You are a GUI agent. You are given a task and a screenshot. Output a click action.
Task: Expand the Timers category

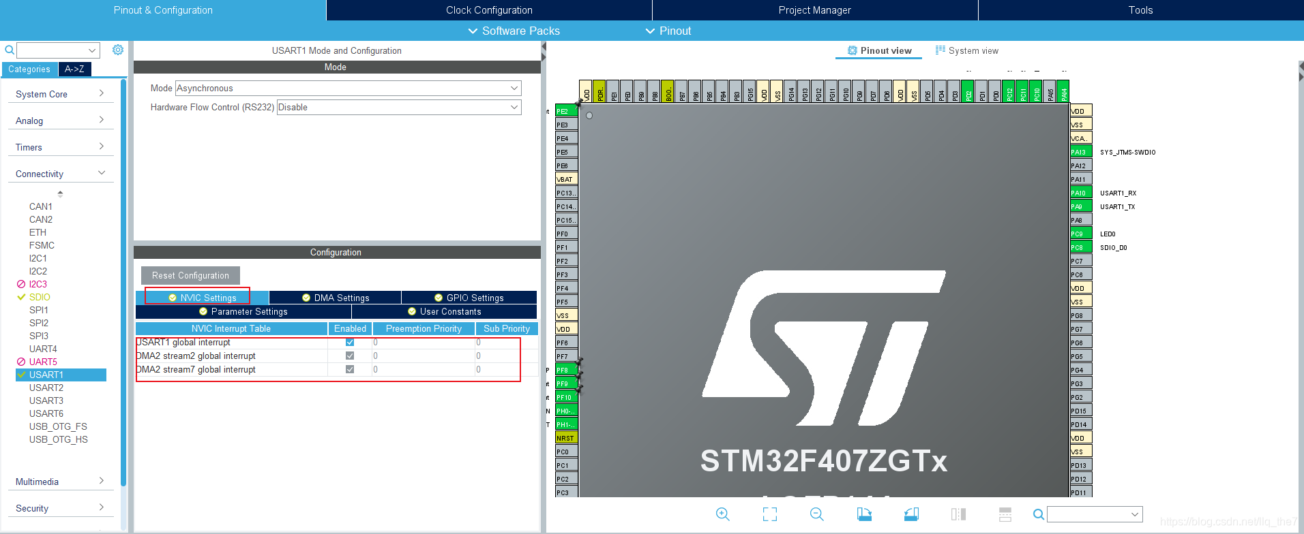point(61,147)
